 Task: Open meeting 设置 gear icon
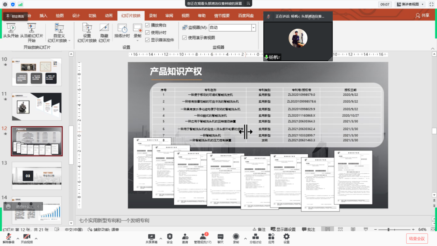[286, 238]
